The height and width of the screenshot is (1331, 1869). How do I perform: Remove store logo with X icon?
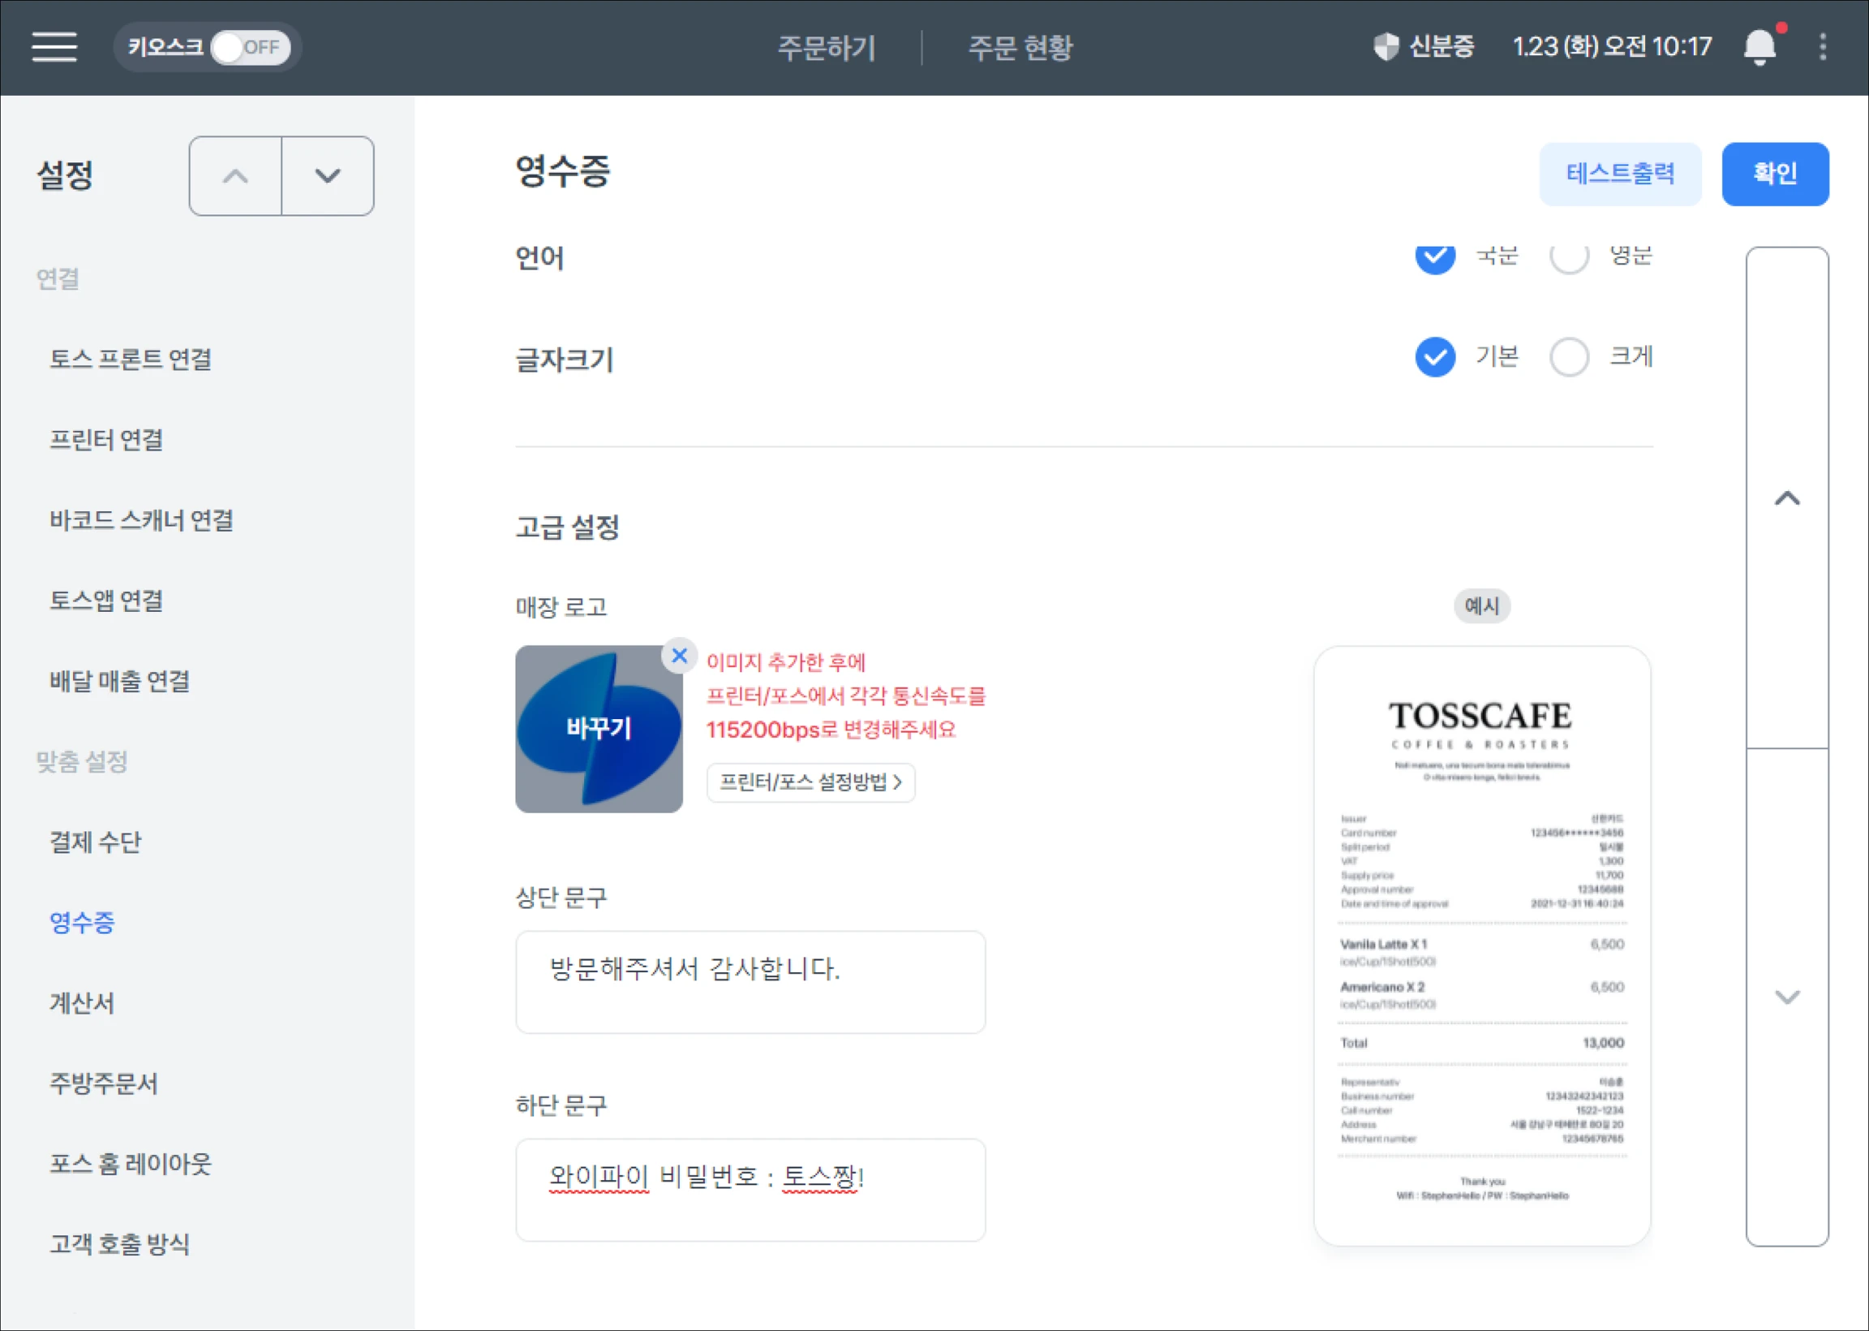pos(679,656)
